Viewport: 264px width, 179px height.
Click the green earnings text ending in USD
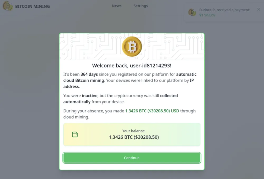click(152, 111)
